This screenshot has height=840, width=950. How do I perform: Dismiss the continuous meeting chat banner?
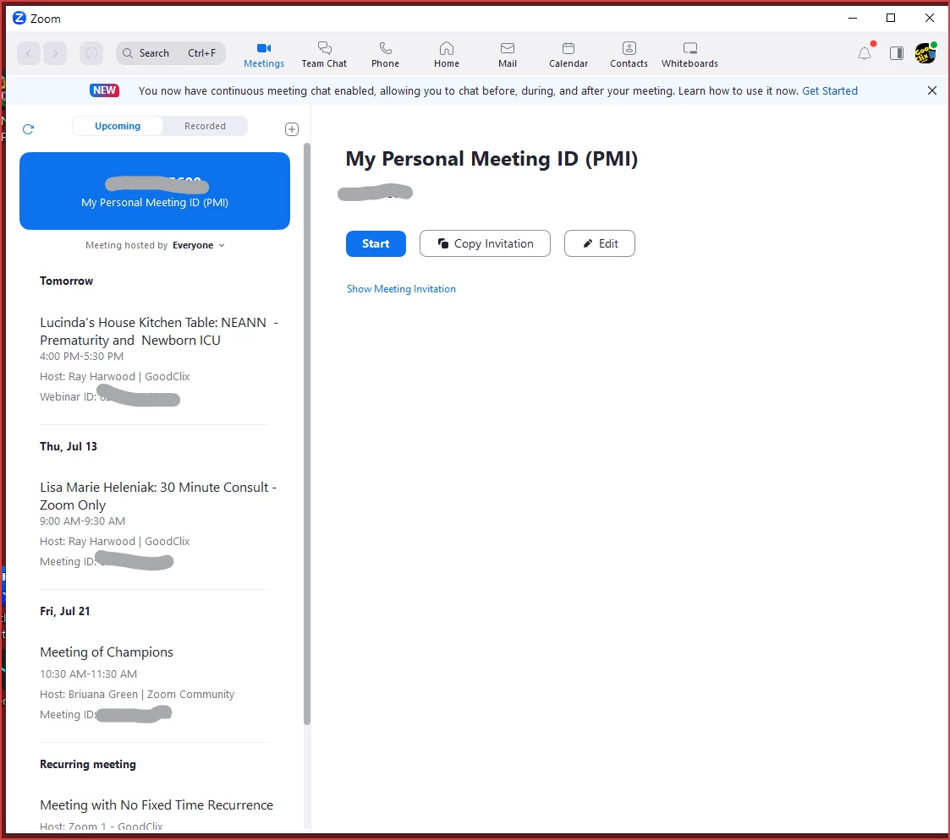click(x=932, y=90)
